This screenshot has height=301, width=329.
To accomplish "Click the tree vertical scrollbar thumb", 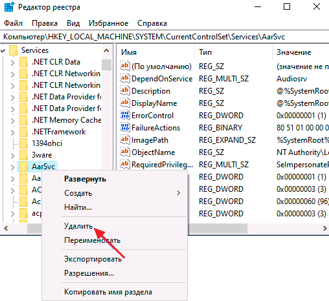I will 106,65.
